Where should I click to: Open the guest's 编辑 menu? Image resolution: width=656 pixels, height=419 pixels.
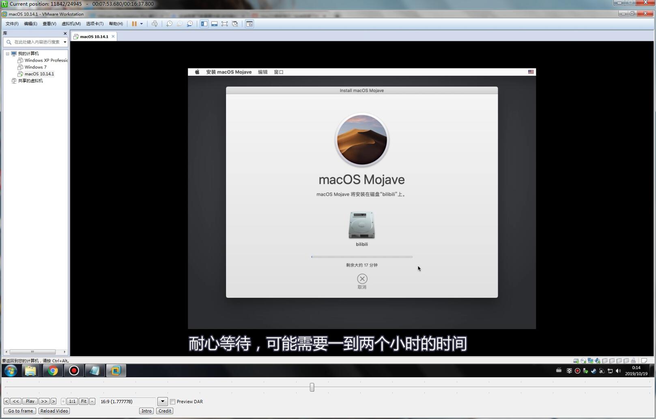tap(263, 72)
